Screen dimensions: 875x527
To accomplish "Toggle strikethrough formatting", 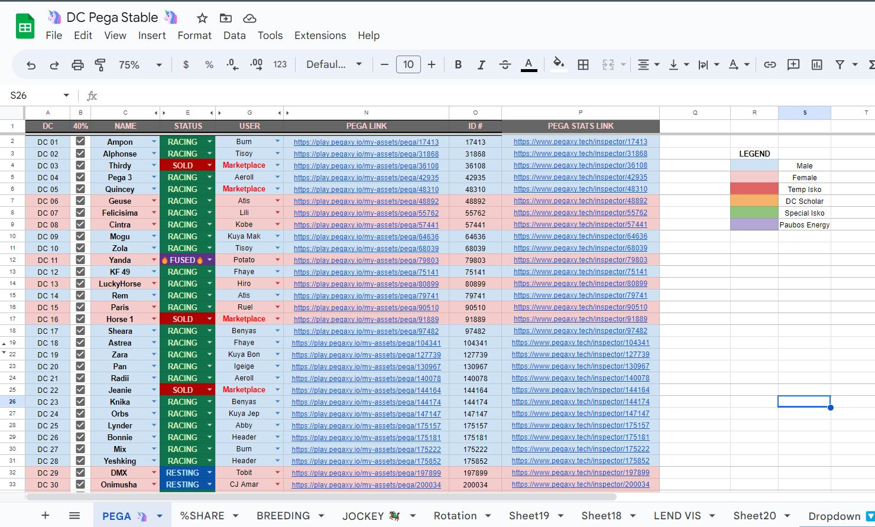I will pos(504,65).
